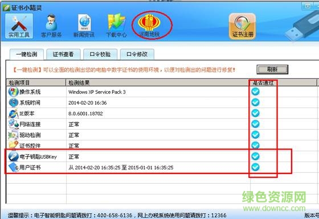Select the 证书控件 row label
The width and height of the screenshot is (319, 219).
[30, 146]
